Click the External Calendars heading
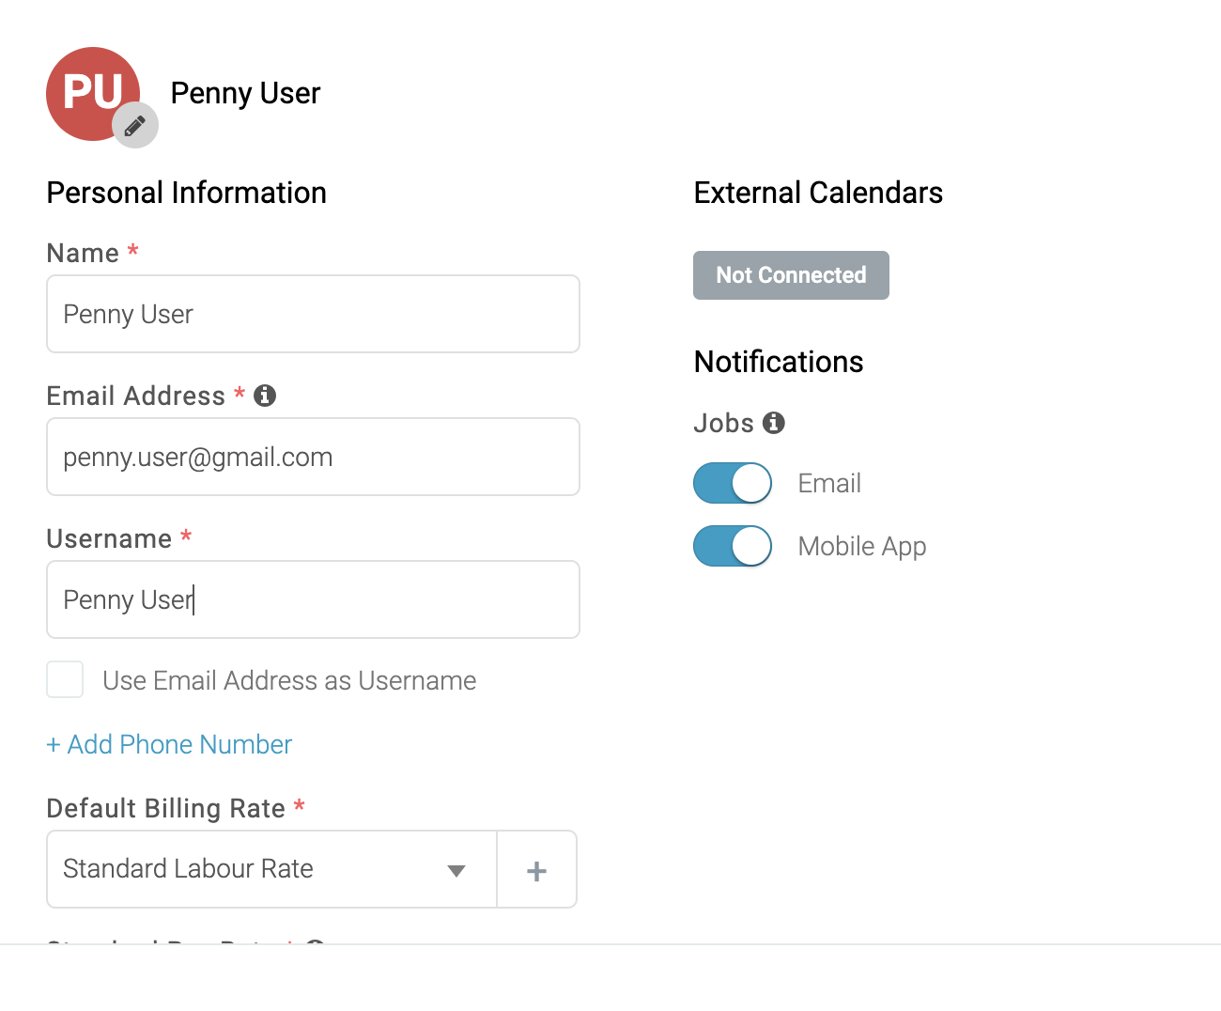Screen dimensions: 1221x1011 [818, 193]
